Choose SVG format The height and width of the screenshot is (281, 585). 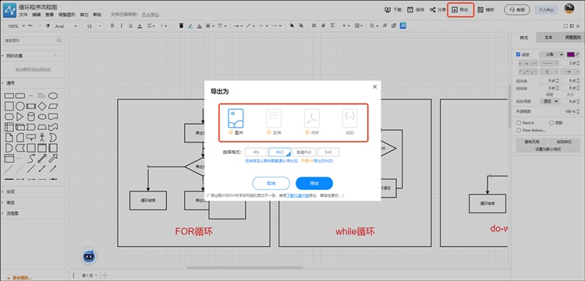[x=328, y=153]
